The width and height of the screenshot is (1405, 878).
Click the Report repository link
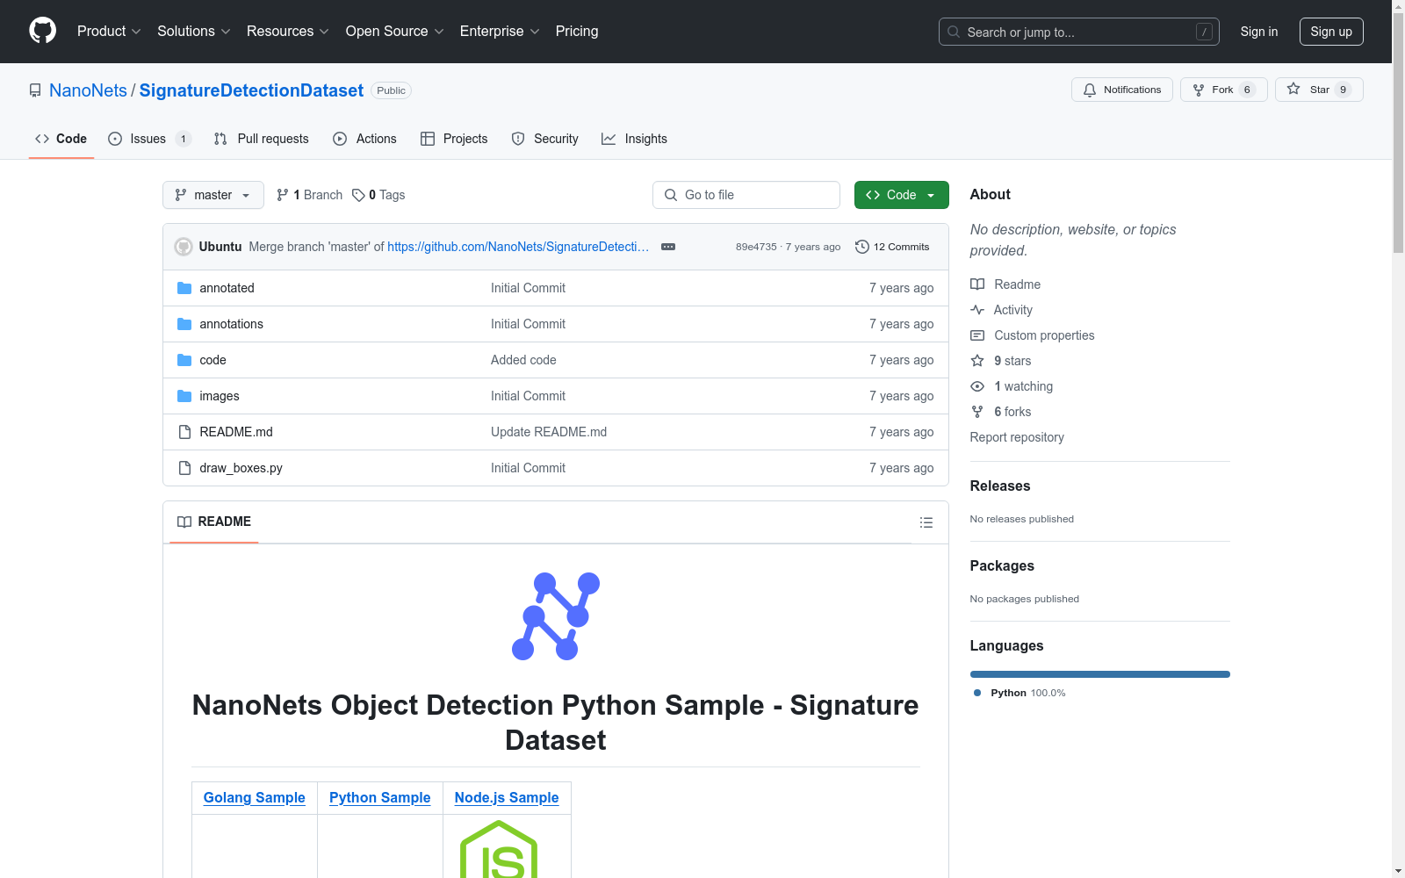(x=1017, y=437)
